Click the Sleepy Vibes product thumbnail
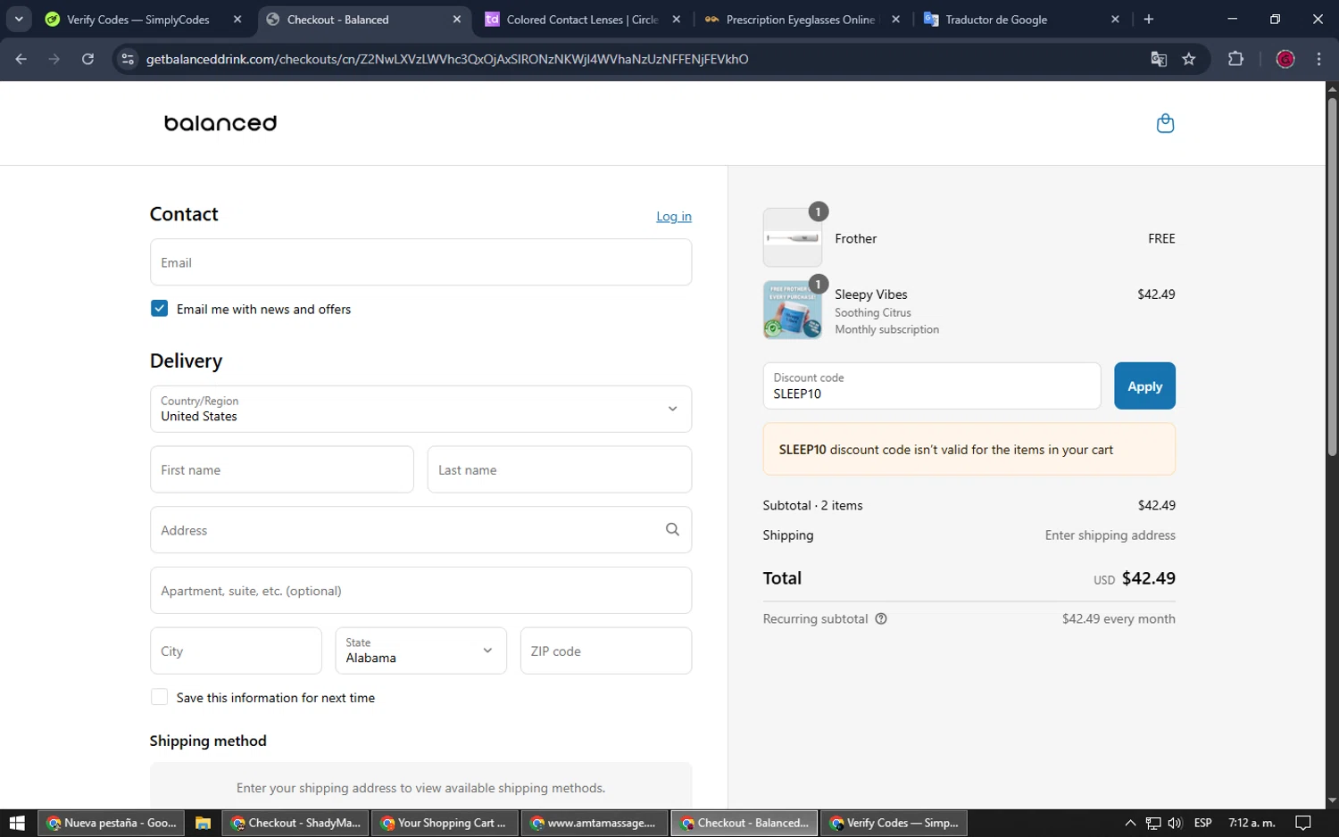The height and width of the screenshot is (837, 1339). [x=793, y=310]
